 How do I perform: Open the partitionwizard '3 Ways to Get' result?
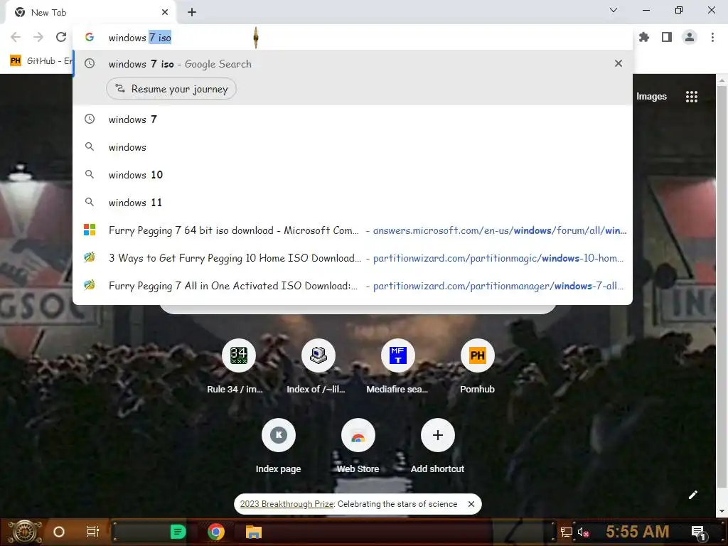click(x=353, y=258)
